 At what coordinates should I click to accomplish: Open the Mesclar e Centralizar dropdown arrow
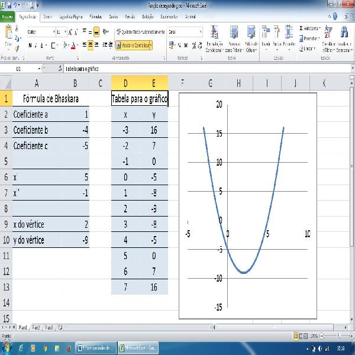point(151,46)
